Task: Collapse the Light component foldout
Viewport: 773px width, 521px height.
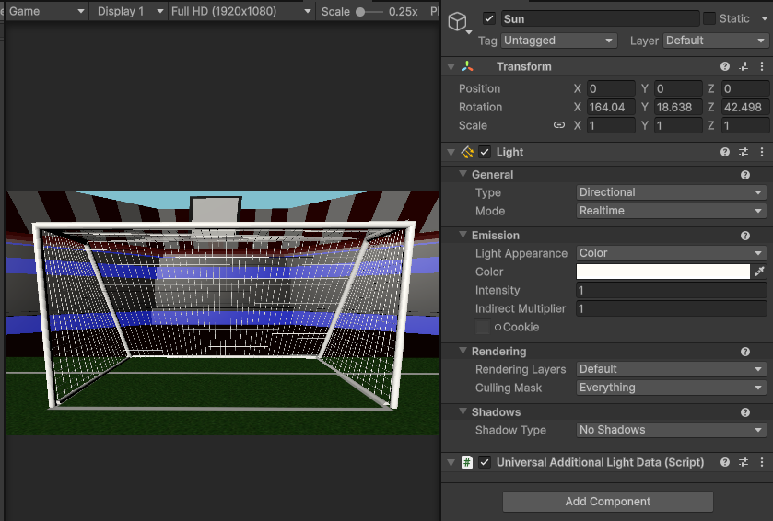Action: click(x=451, y=152)
